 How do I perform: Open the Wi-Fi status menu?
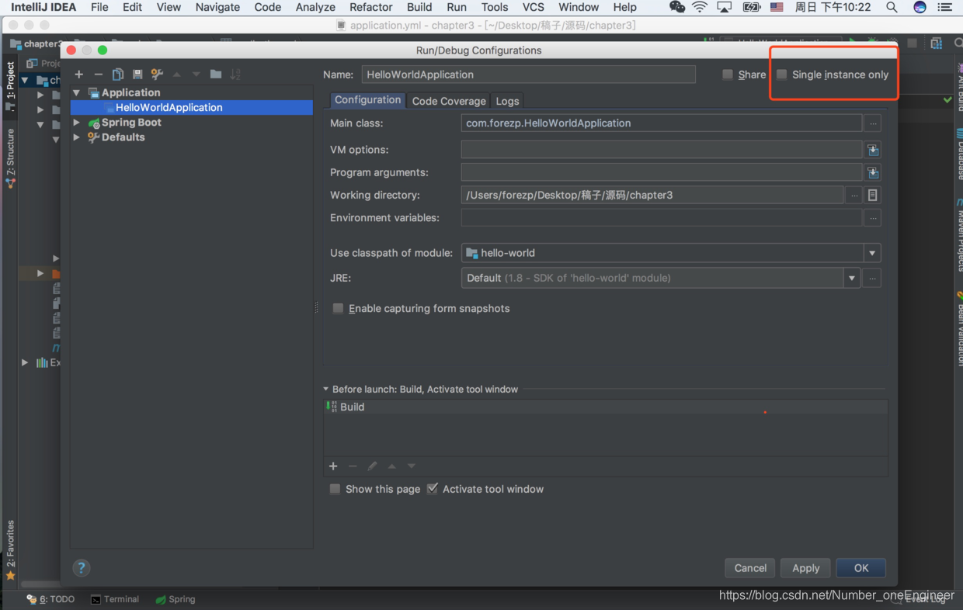[700, 8]
